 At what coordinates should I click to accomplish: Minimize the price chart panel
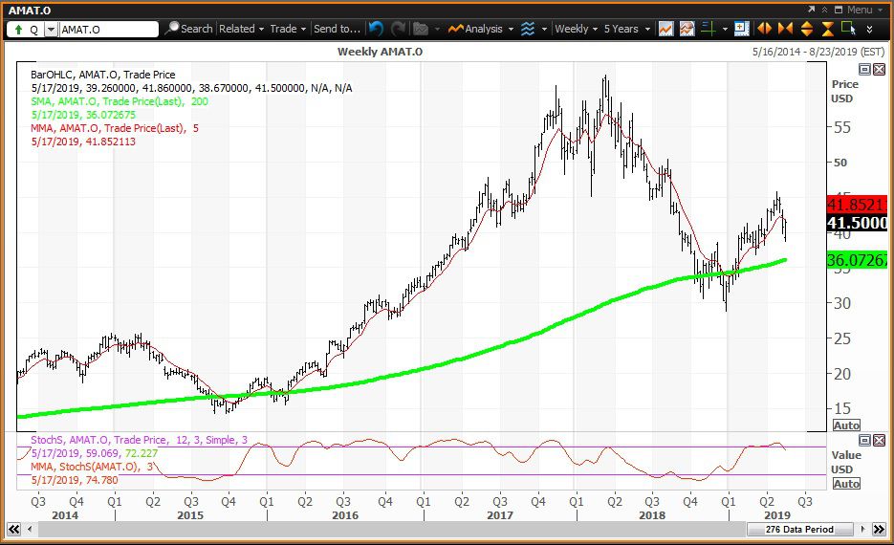pos(865,70)
